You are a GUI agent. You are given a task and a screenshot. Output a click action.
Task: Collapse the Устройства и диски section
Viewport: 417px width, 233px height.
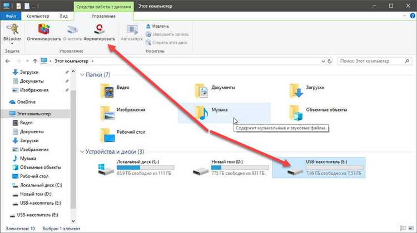pos(83,151)
